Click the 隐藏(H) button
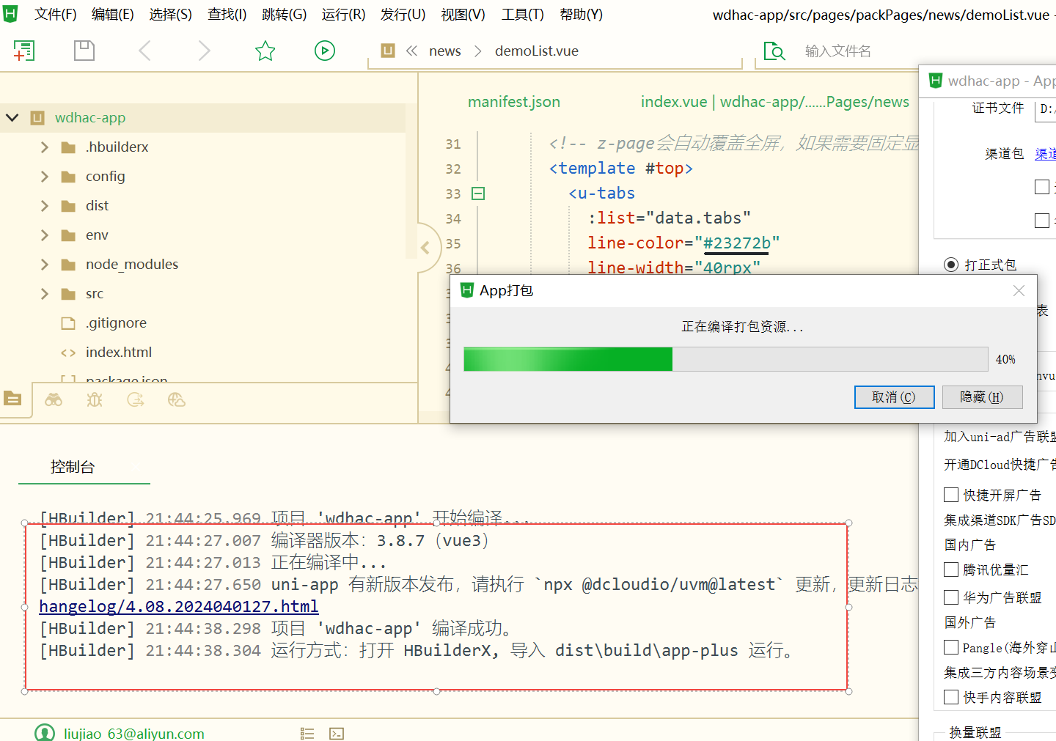 982,397
